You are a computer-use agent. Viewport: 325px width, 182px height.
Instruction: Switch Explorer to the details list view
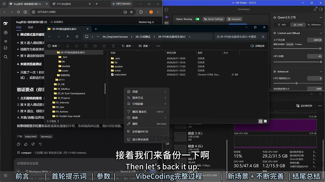(x=261, y=121)
